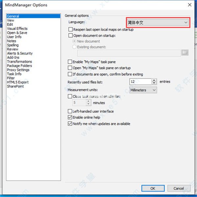Select Task Info category
This screenshot has height=197, width=197.
tap(14, 74)
